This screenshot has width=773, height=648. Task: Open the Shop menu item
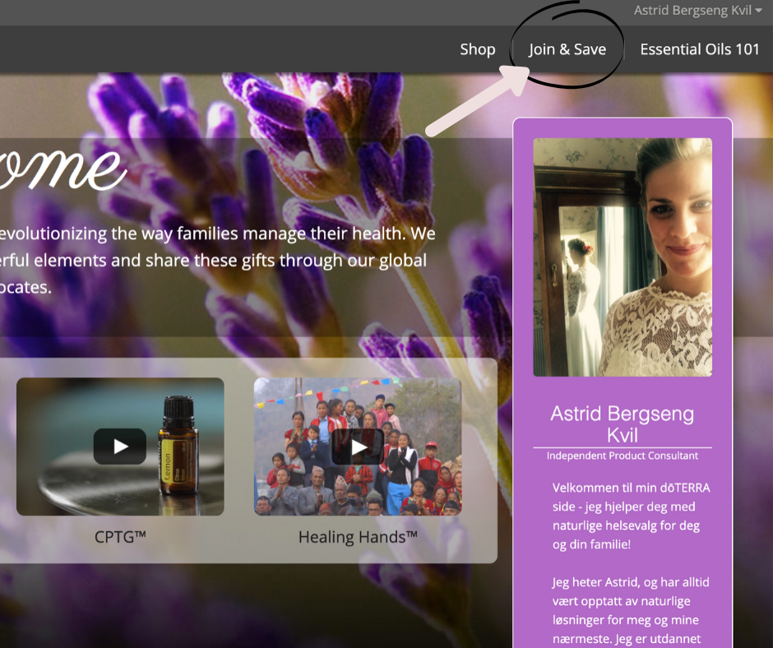coord(477,49)
